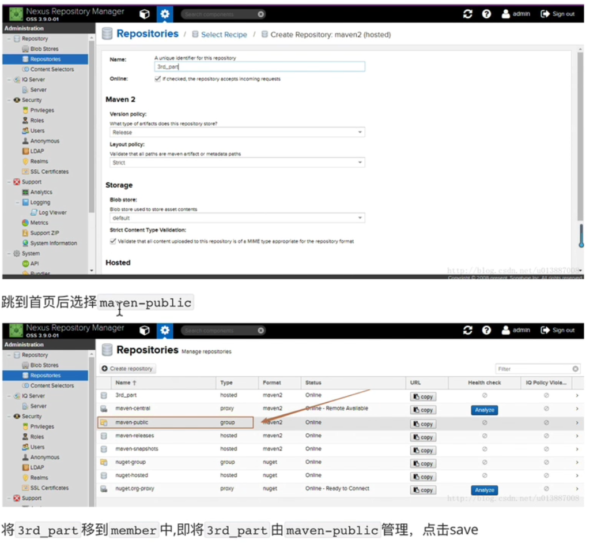Screen dimensions: 601x543
Task: Click the Create repository button
Action: point(128,368)
